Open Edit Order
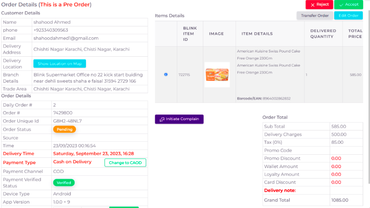Screen dimensions: 370x208 coord(348,16)
